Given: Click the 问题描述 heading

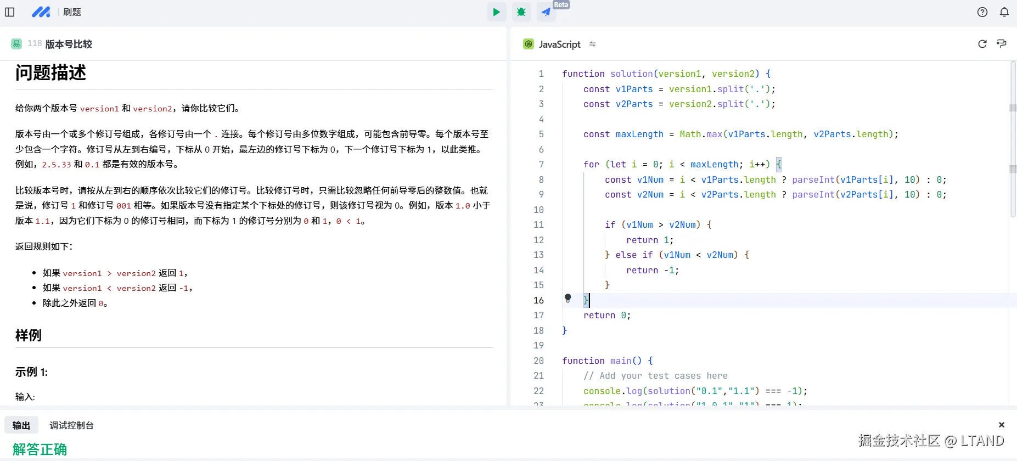Looking at the screenshot, I should (x=50, y=72).
